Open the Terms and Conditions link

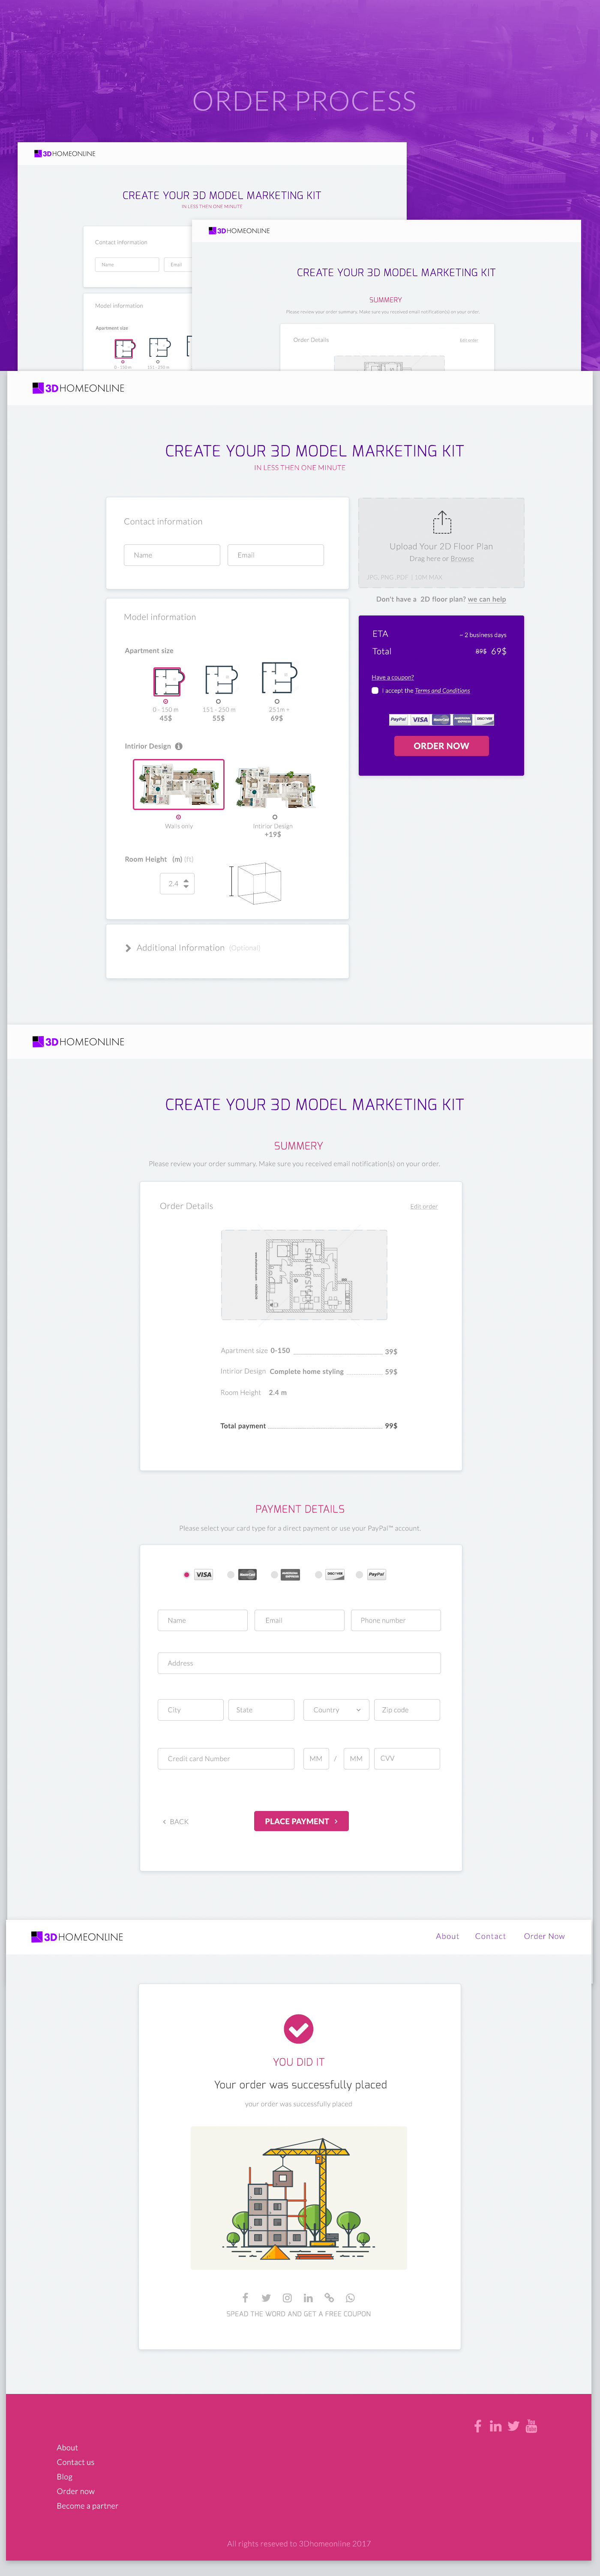coord(442,690)
